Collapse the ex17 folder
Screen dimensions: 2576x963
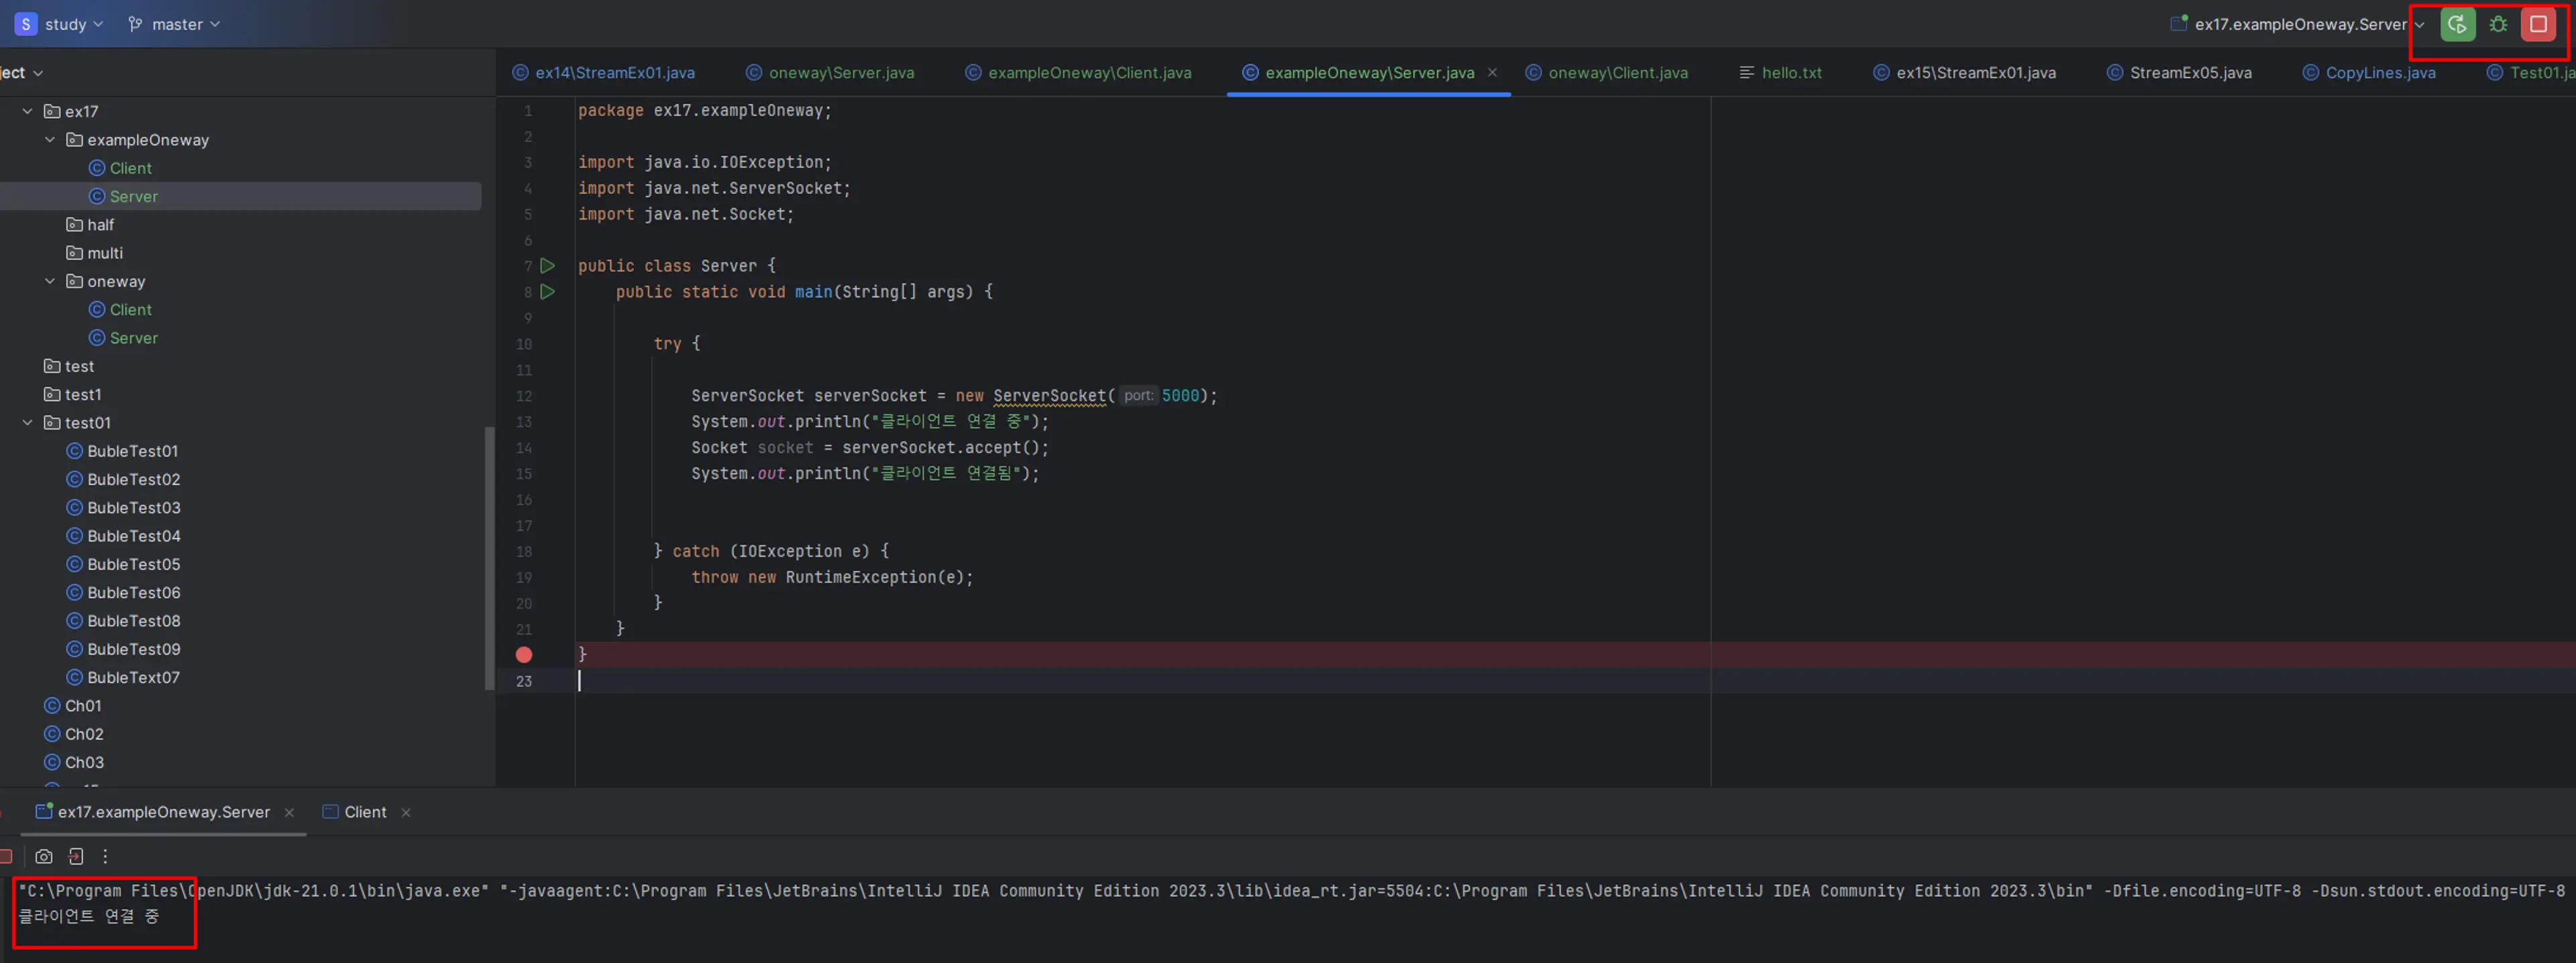[x=27, y=111]
